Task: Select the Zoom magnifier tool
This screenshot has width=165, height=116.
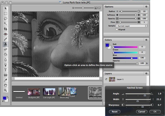Action: [5, 90]
